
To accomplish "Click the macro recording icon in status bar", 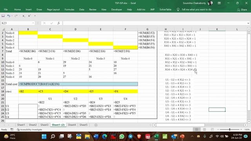I will click(12, 130).
